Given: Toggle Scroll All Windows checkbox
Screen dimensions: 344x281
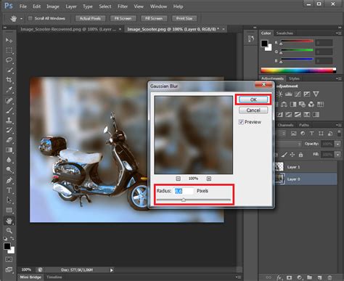Looking at the screenshot, I should click(x=30, y=18).
